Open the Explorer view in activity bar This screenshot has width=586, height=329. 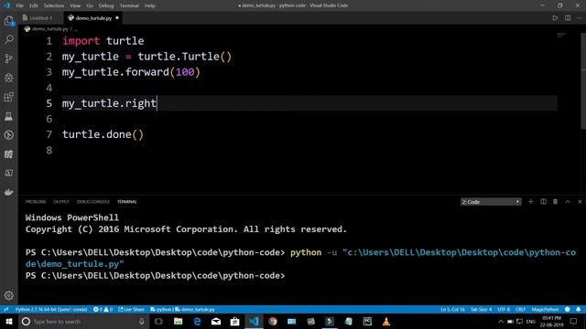9,20
